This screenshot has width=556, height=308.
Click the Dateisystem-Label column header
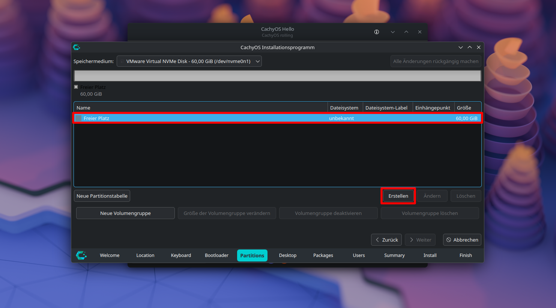pos(388,108)
